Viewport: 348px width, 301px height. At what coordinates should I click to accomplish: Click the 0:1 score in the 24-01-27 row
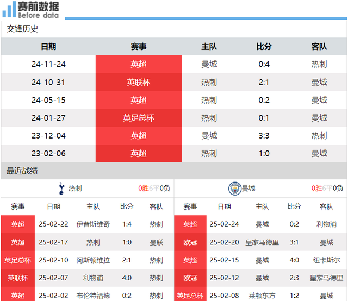[264, 118]
